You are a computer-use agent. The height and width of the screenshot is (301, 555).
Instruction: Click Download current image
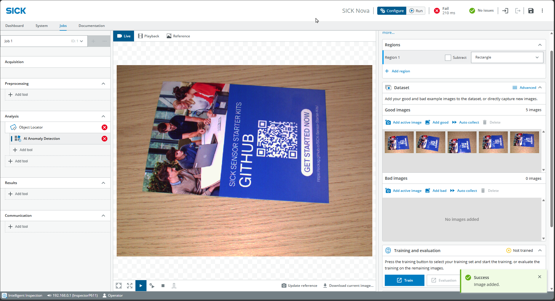(x=348, y=286)
